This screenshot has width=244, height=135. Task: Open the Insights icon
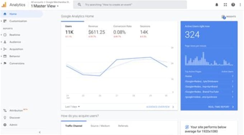[224, 17]
